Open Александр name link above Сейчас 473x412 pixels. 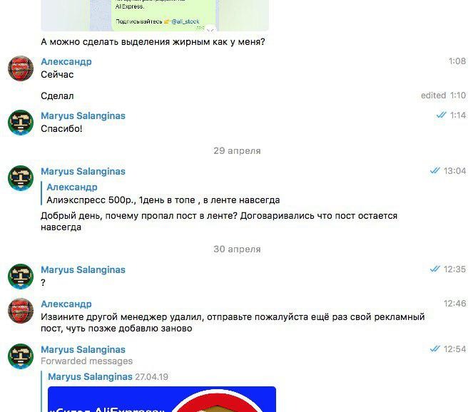pos(66,61)
